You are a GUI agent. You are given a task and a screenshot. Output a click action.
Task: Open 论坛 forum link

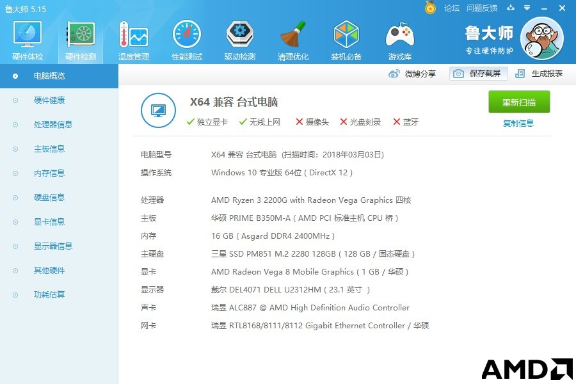click(x=451, y=8)
